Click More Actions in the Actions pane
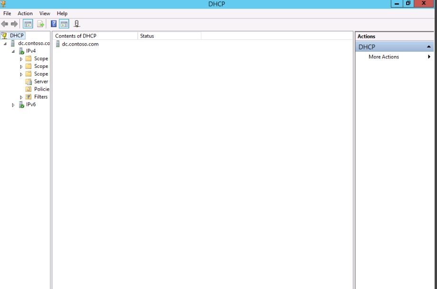437x289 pixels. tap(384, 57)
